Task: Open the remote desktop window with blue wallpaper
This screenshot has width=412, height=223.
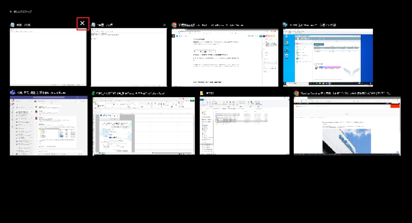Action: coord(328,57)
